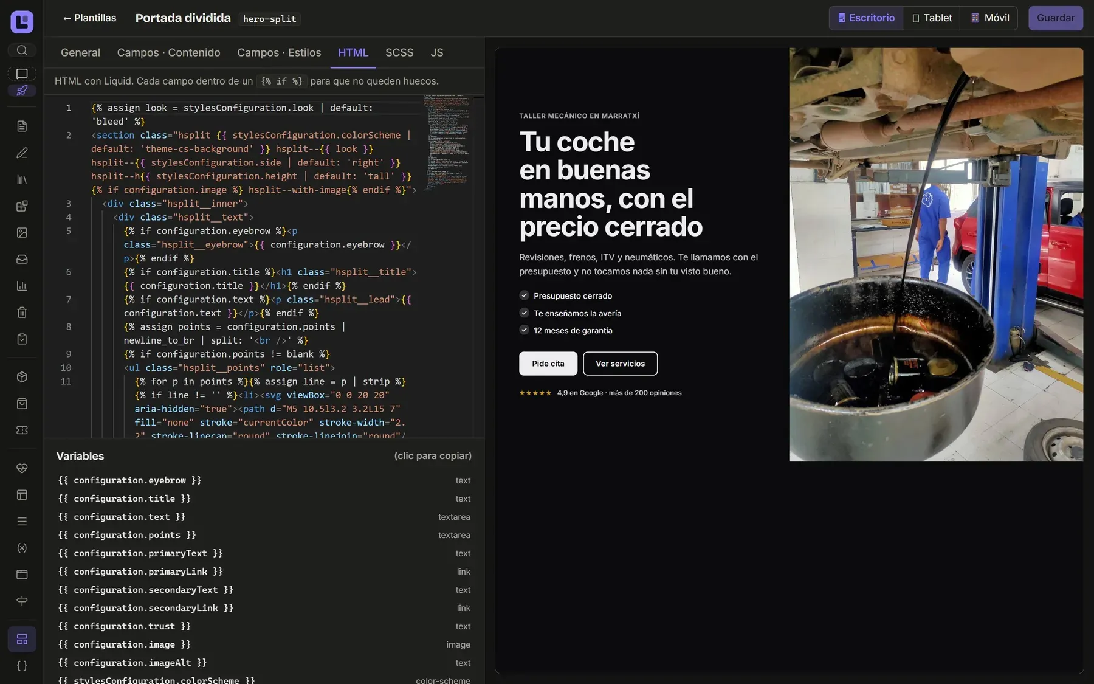Screen dimensions: 1094x684
Task: Open the inbox tray icon in sidebar
Action: (x=22, y=259)
